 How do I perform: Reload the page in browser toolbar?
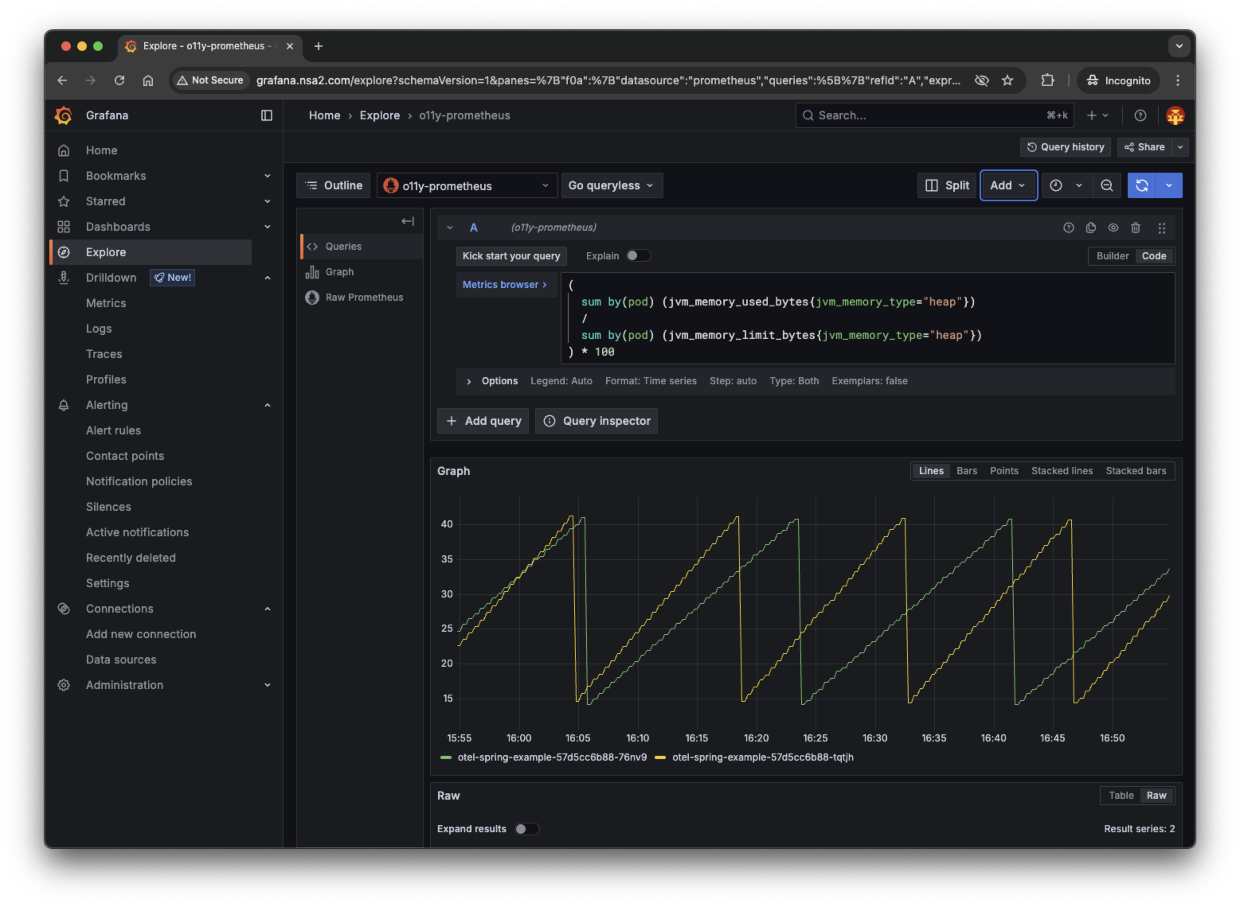[119, 81]
